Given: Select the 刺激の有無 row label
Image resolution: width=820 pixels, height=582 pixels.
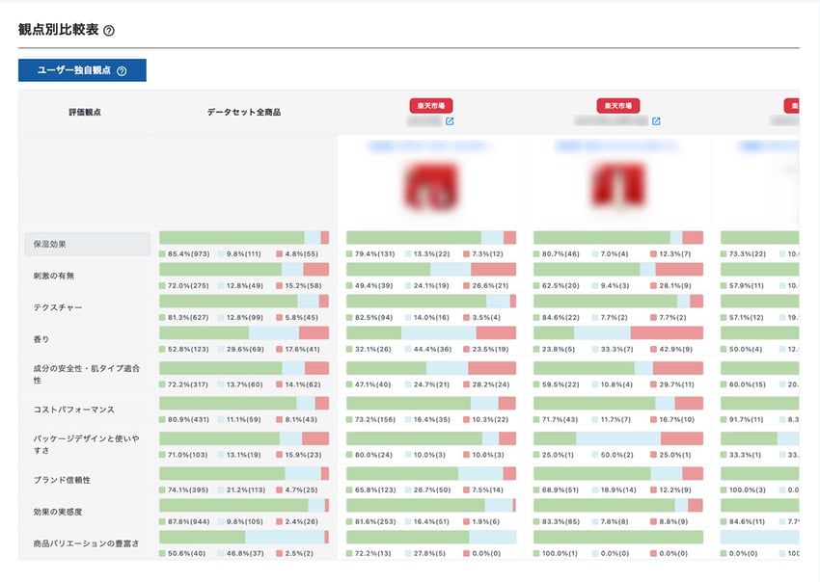Looking at the screenshot, I should point(54,276).
